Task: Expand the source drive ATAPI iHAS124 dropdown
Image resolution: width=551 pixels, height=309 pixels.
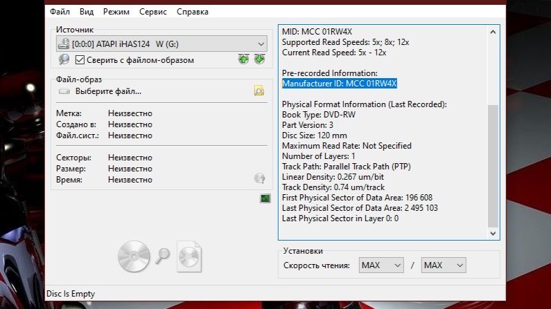Action: [x=161, y=44]
